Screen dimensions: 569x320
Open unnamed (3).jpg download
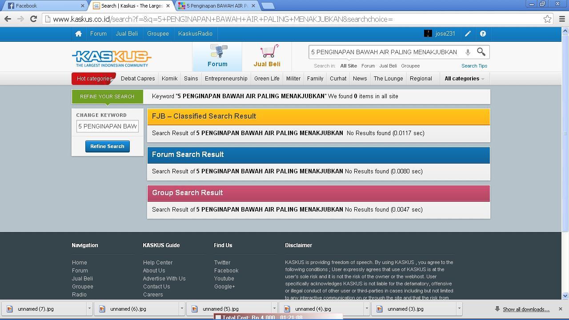pyautogui.click(x=414, y=309)
